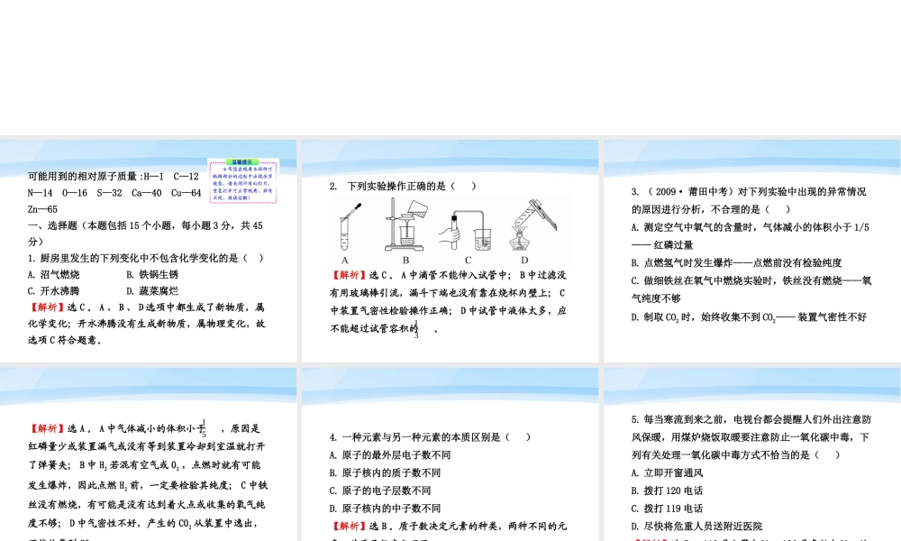Click 'Zn—65' atomic mass text

point(42,209)
